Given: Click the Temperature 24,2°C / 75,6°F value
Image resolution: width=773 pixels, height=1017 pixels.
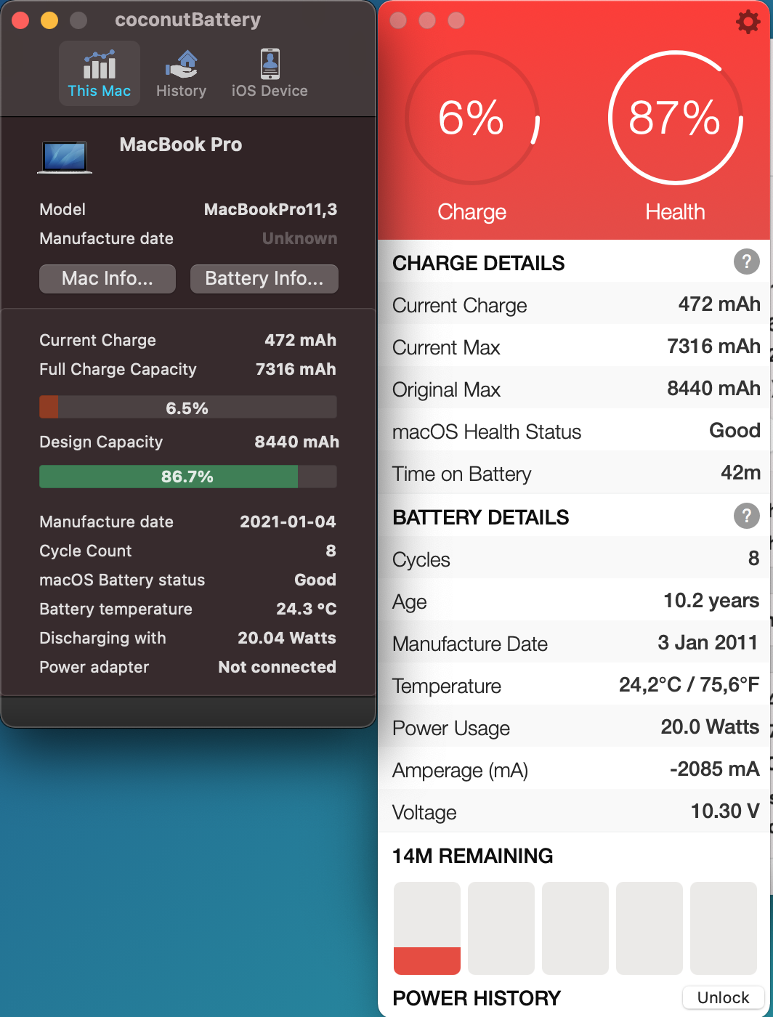Looking at the screenshot, I should [x=689, y=685].
